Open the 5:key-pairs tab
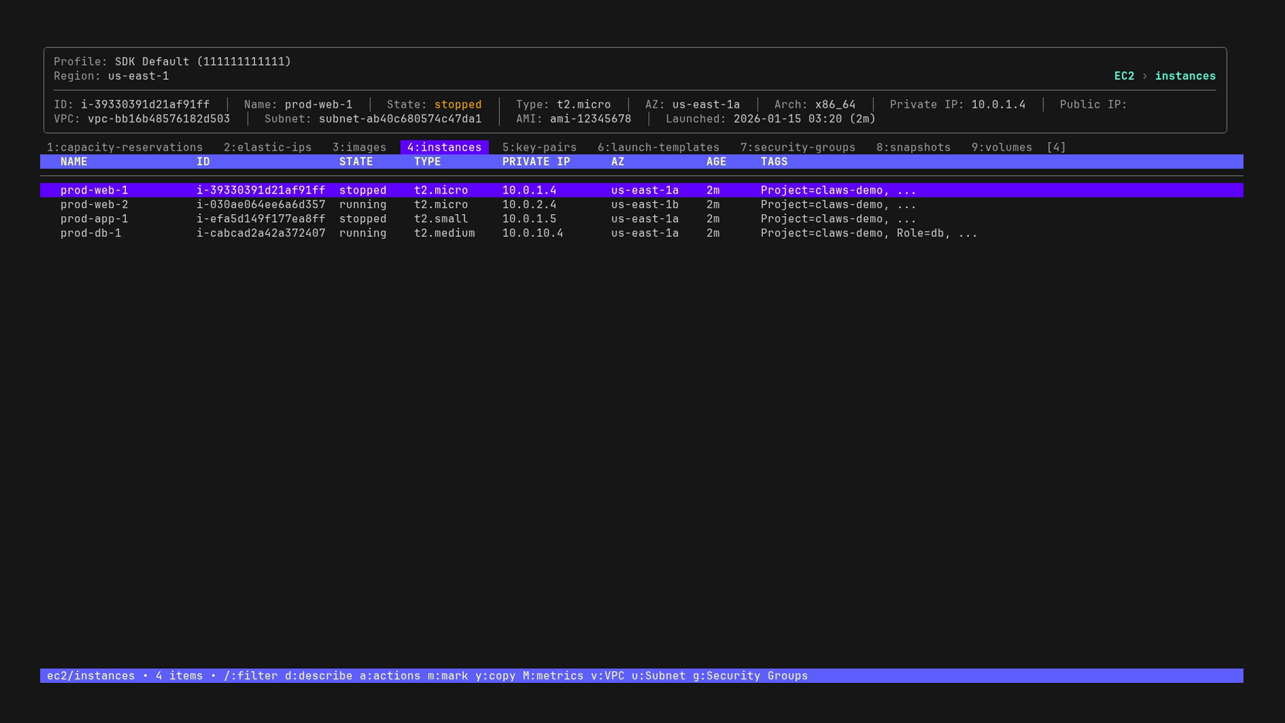1285x723 pixels. pos(540,147)
